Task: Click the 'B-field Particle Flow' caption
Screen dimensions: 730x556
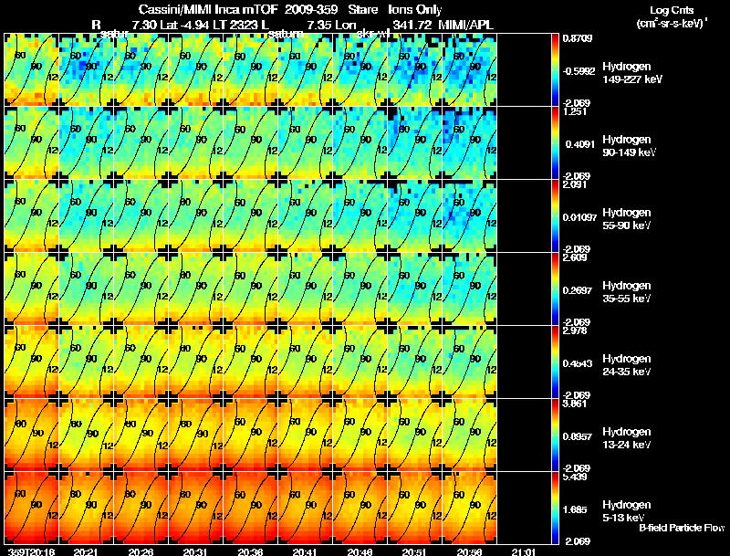Action: [682, 528]
